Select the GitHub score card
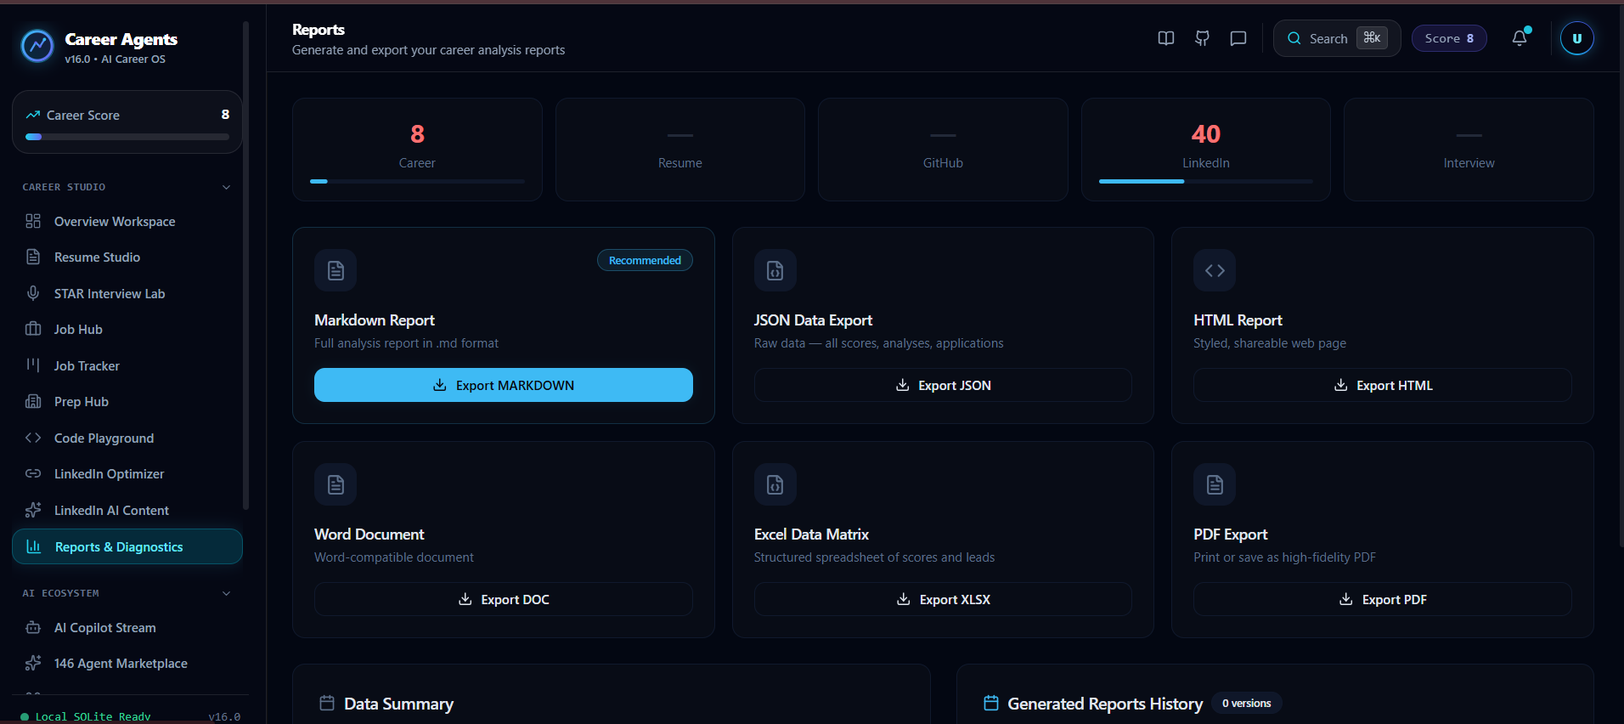Viewport: 1624px width, 724px height. pos(943,150)
